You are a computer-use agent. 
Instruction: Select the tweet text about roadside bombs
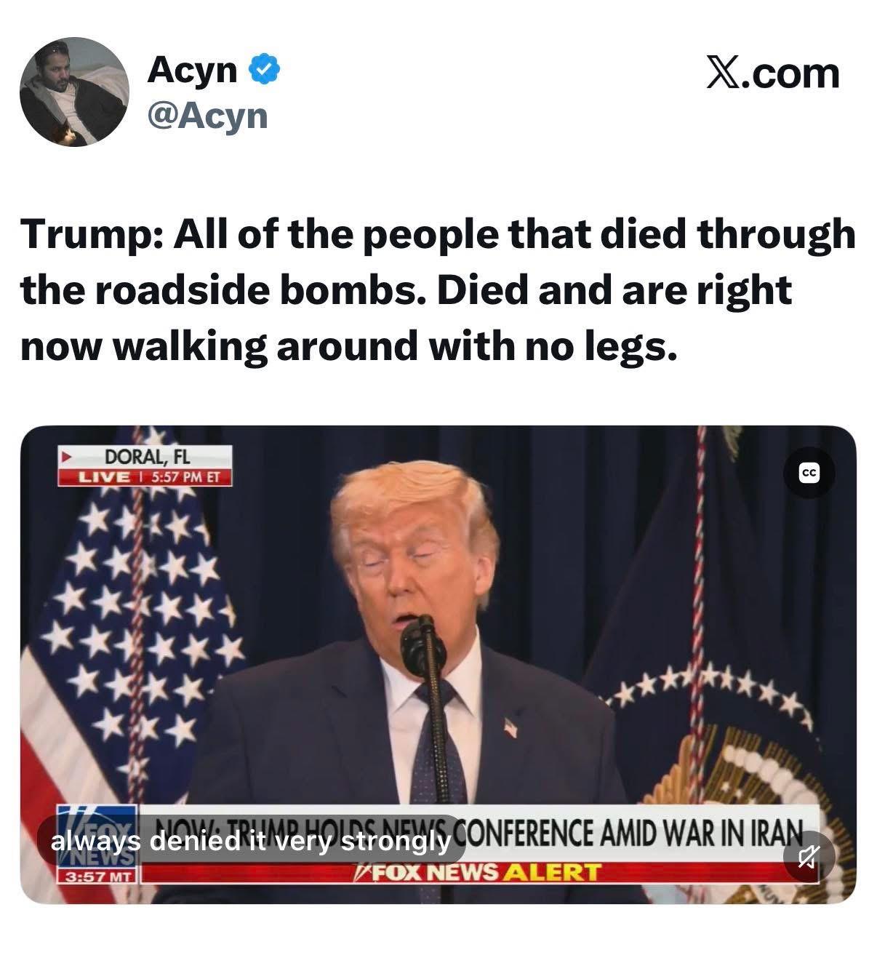coord(438,289)
